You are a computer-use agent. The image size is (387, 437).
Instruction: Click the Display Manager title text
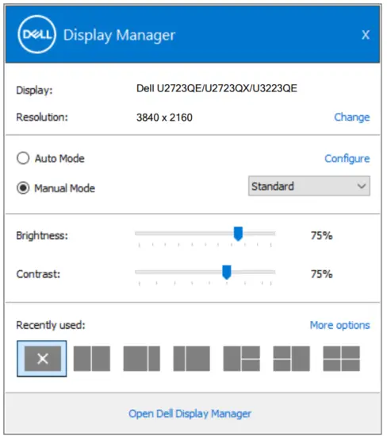click(120, 36)
